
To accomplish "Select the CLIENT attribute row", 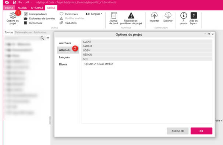I will 147,42.
